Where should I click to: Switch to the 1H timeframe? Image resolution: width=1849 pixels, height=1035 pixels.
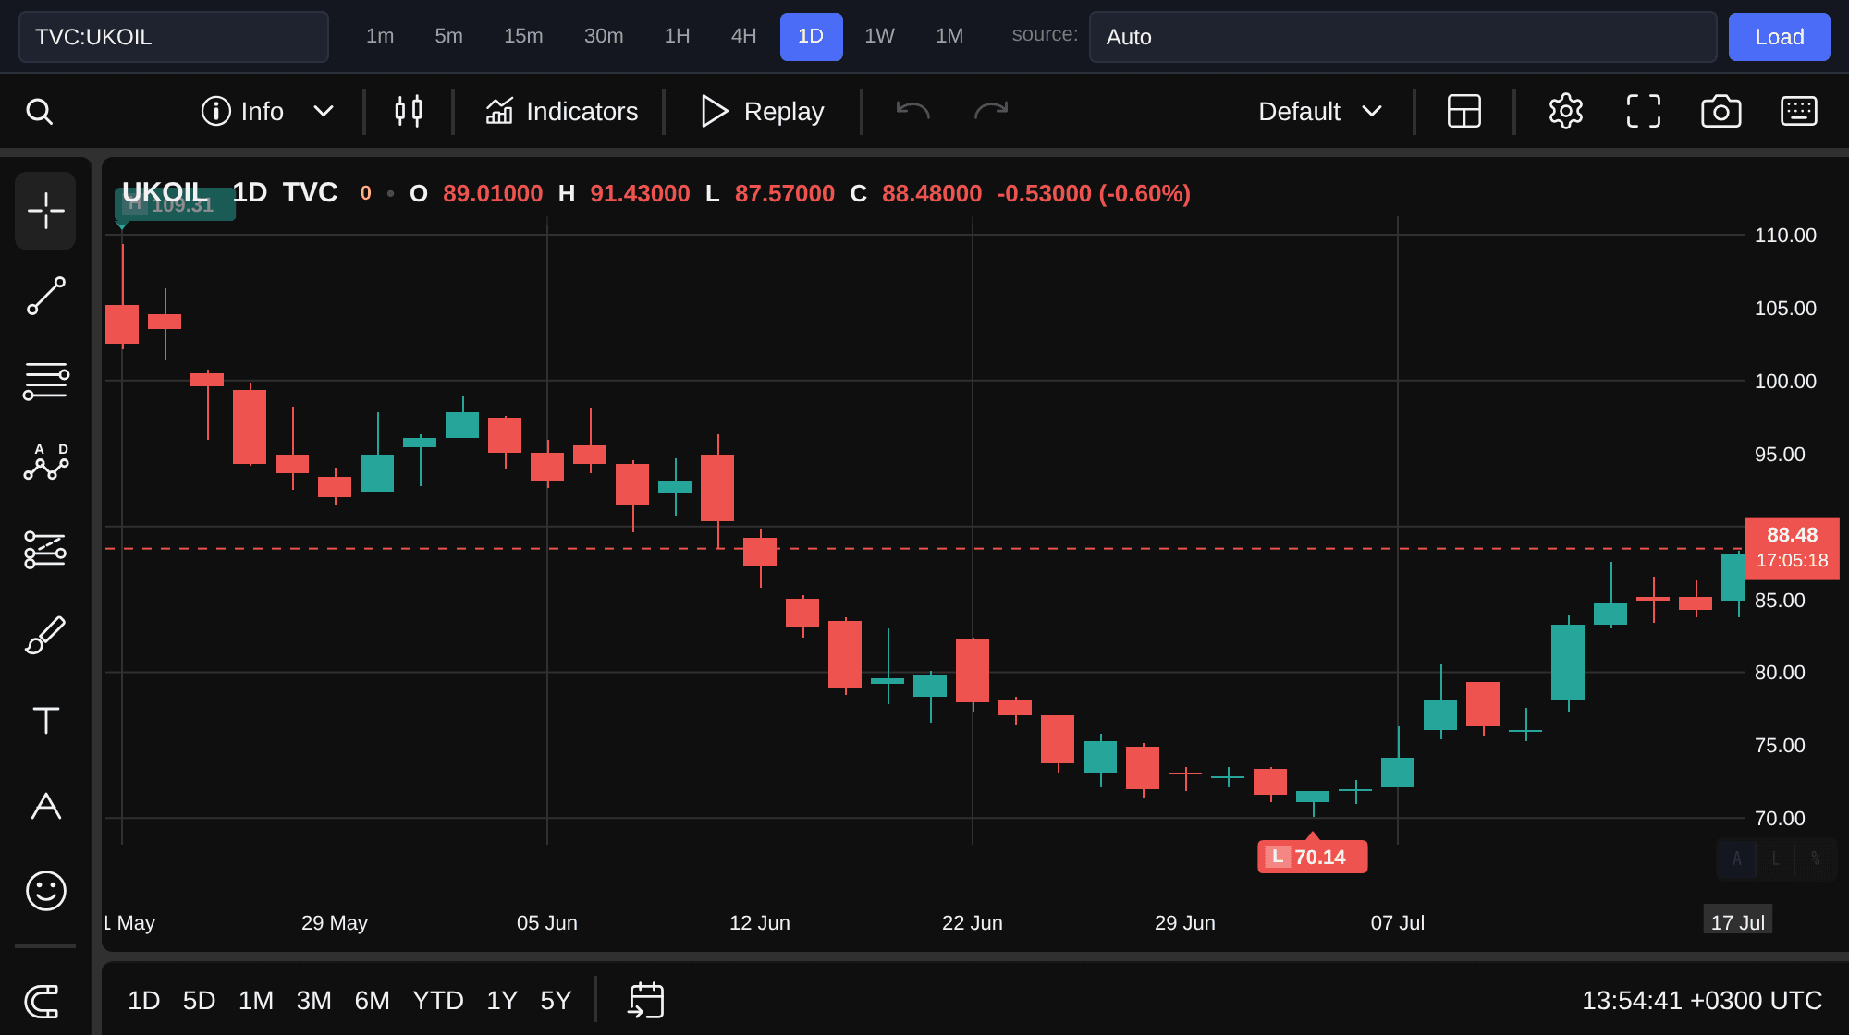click(677, 36)
